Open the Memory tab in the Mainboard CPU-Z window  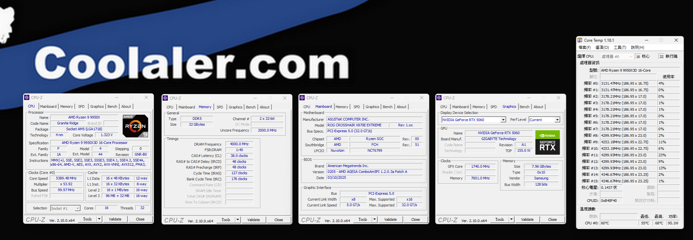pos(342,107)
